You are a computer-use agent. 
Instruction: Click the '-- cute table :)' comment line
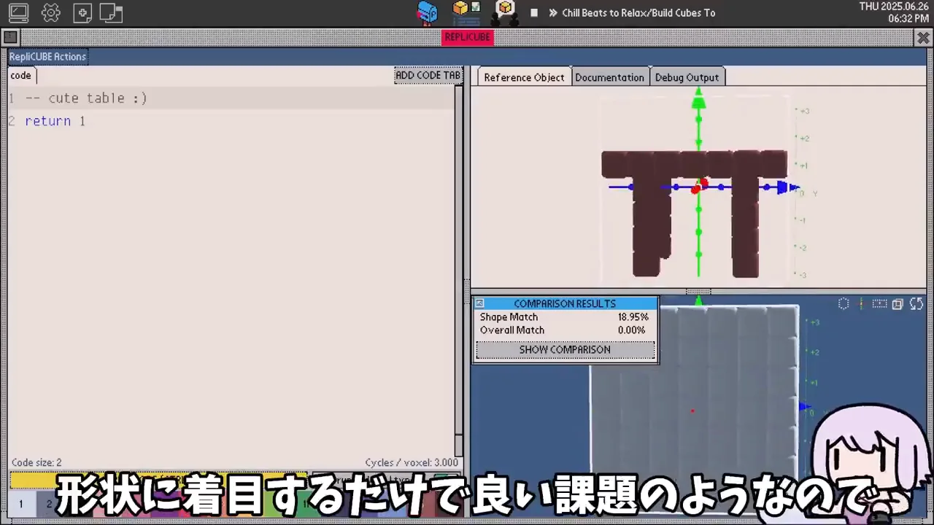click(86, 98)
